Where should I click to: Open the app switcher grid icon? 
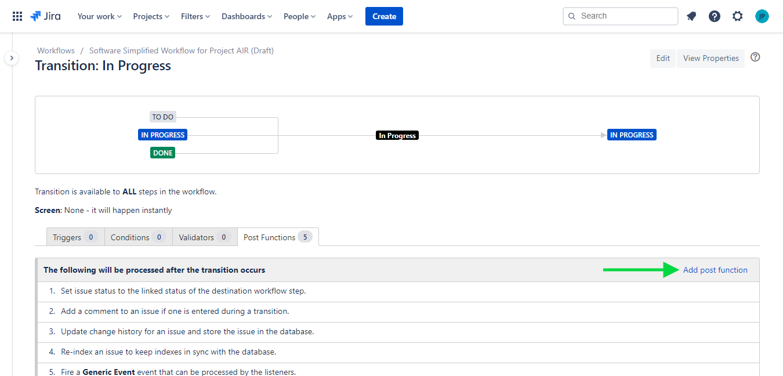pyautogui.click(x=17, y=16)
